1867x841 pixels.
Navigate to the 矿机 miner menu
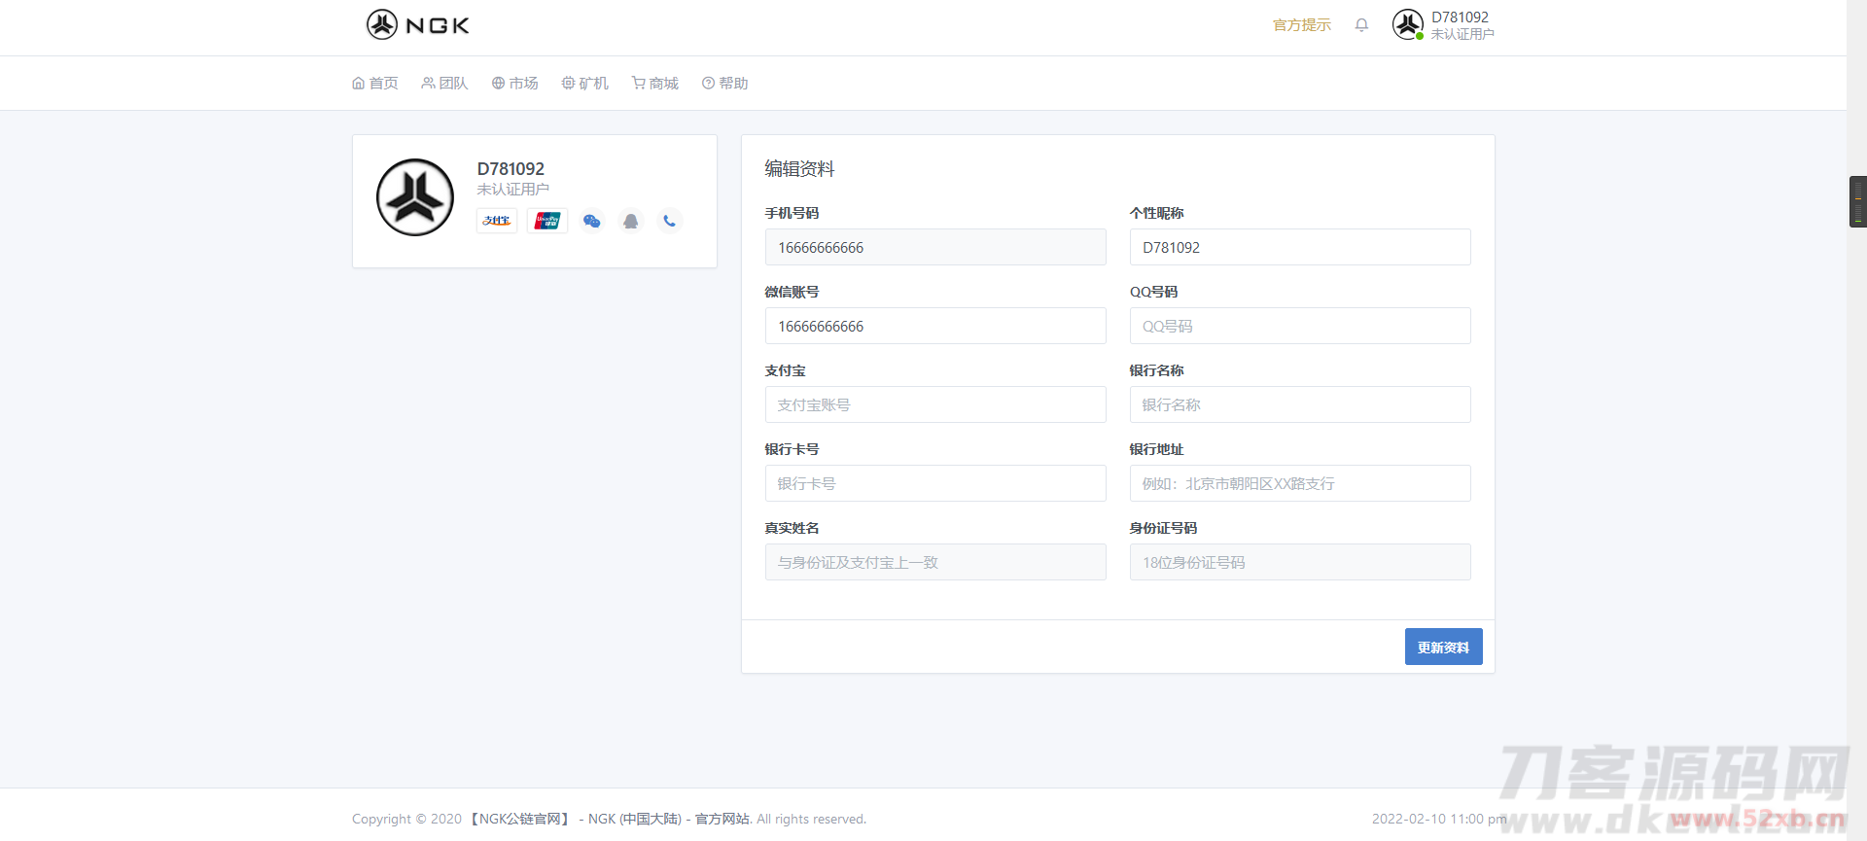(x=584, y=84)
